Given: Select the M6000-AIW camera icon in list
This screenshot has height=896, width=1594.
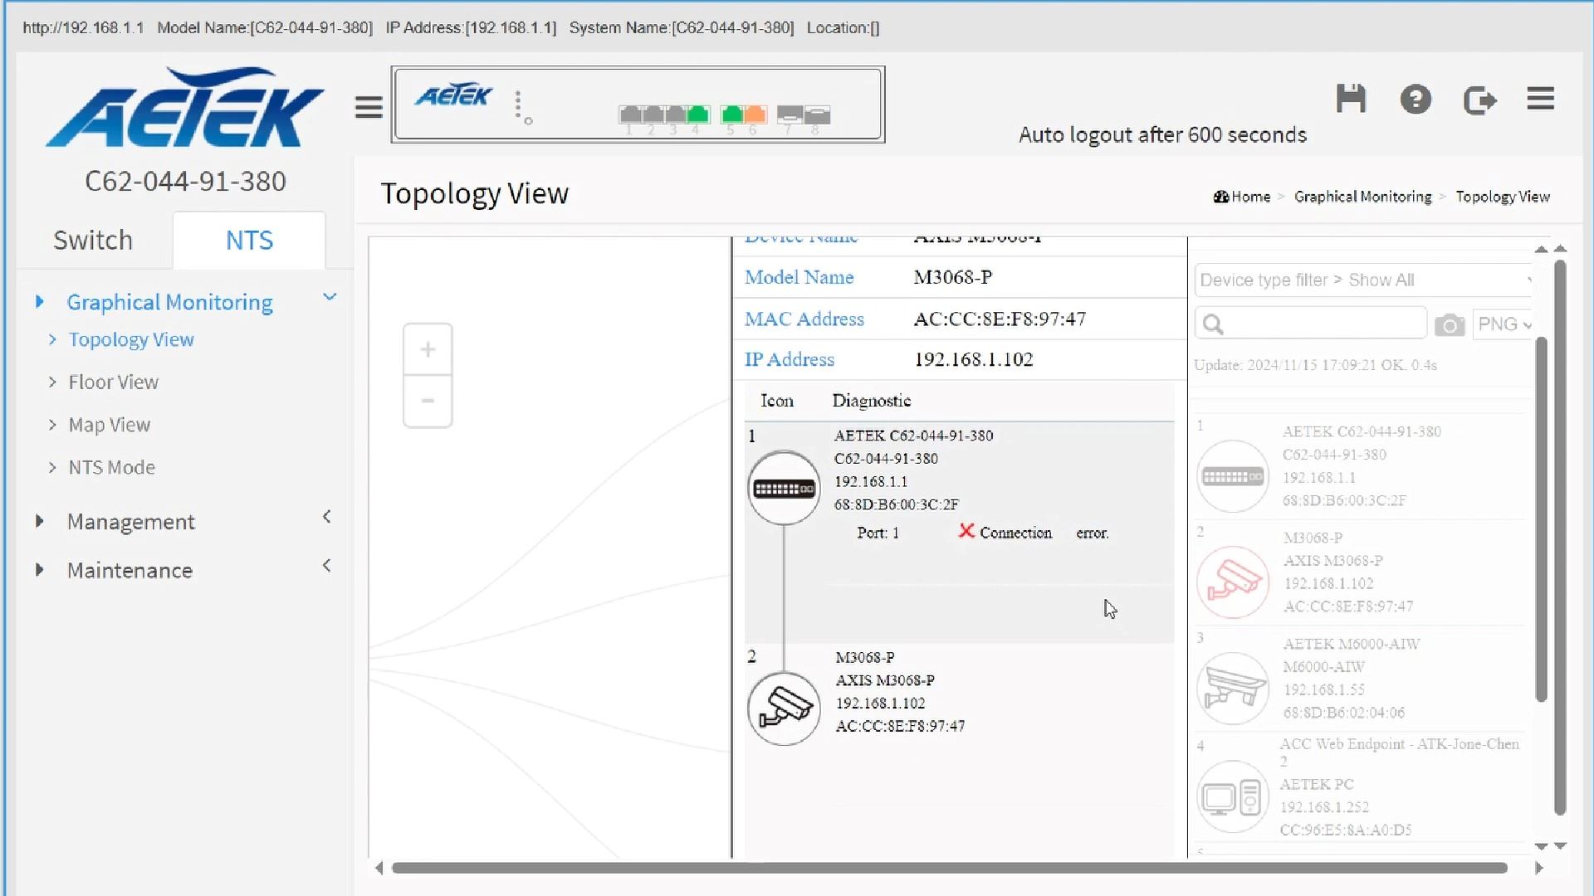Looking at the screenshot, I should [1233, 688].
